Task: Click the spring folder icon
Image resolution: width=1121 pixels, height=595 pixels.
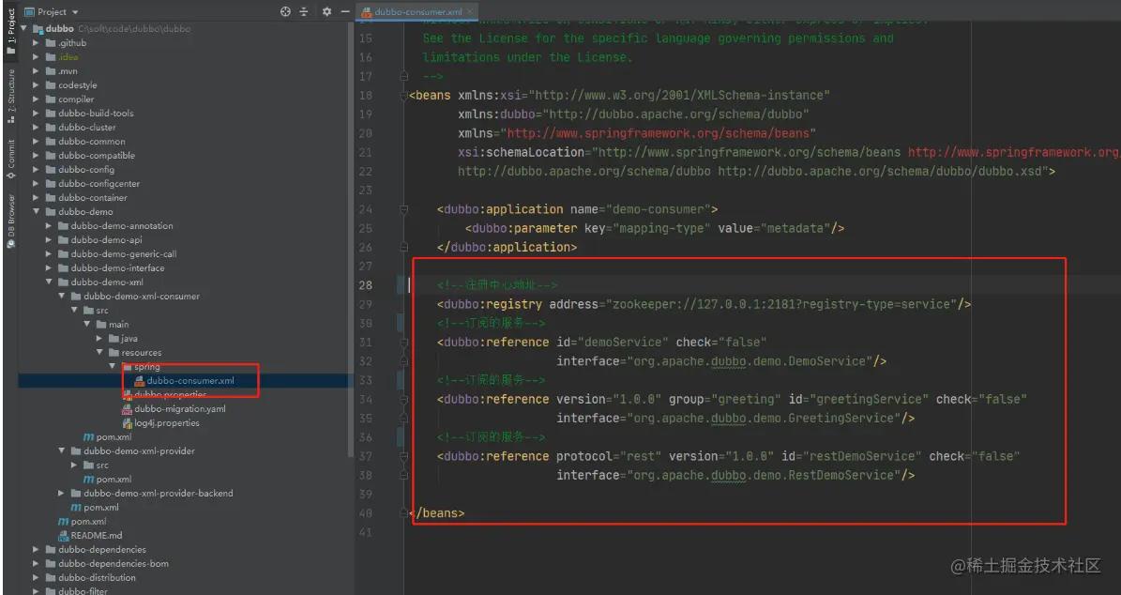Action: pos(127,367)
